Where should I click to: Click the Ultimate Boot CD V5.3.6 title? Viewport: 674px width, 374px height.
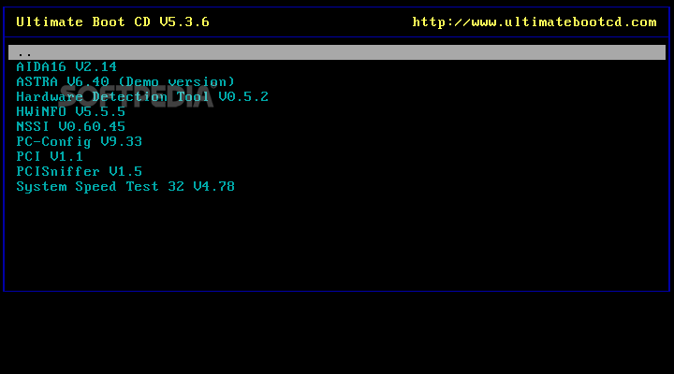(x=112, y=22)
